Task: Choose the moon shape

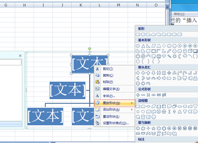Action: 179,56
